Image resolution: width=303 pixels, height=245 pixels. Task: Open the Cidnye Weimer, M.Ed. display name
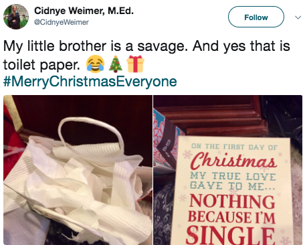[84, 11]
